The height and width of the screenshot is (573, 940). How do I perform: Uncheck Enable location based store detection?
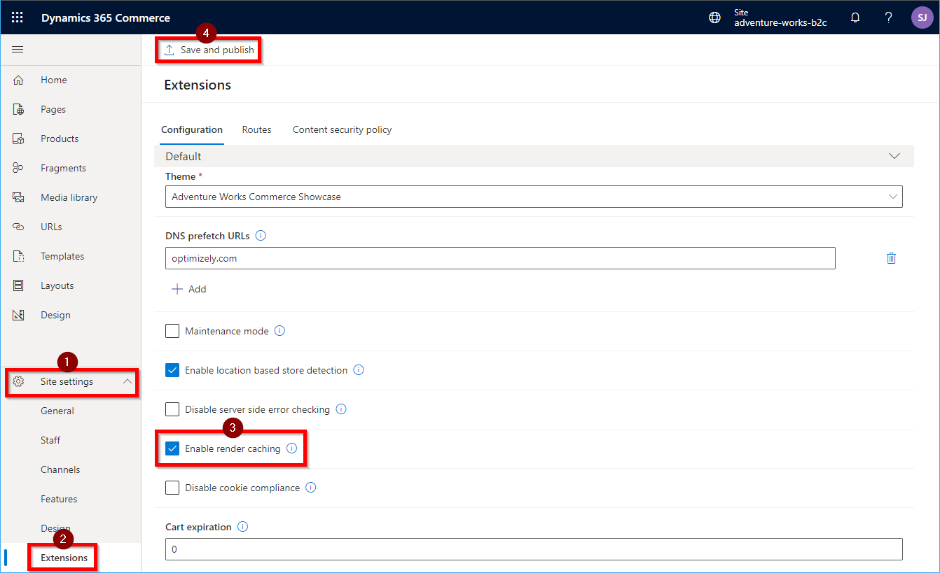[172, 370]
